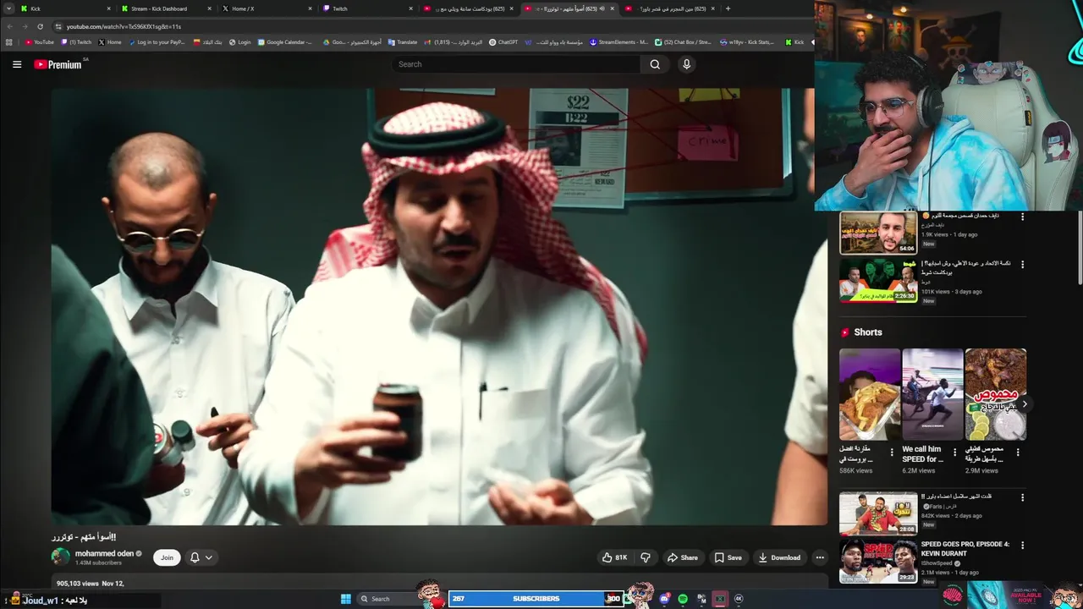
Task: Click the browser address bar URL
Action: point(124,26)
